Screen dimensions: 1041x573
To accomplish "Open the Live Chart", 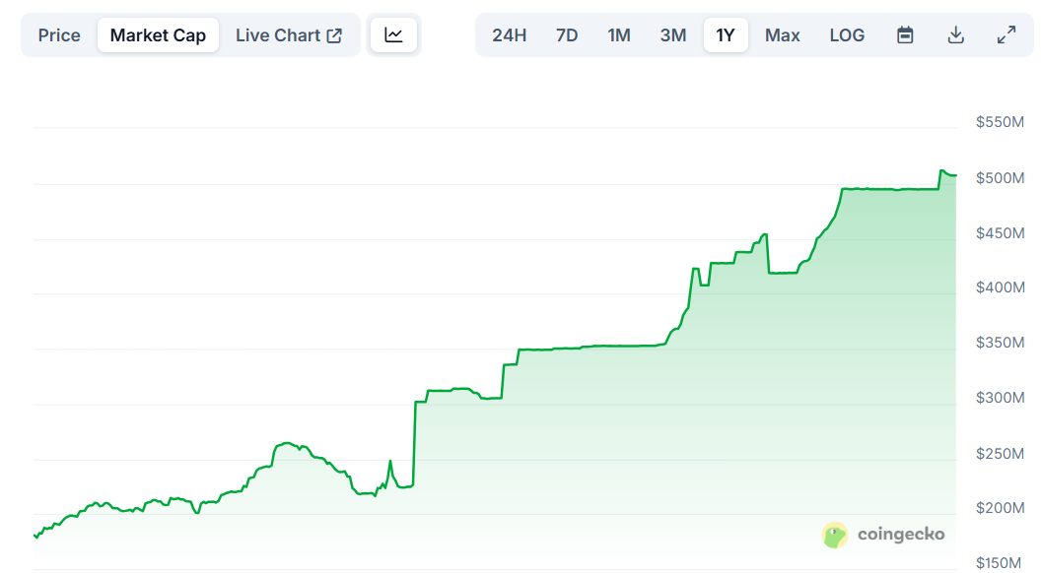I will (281, 33).
